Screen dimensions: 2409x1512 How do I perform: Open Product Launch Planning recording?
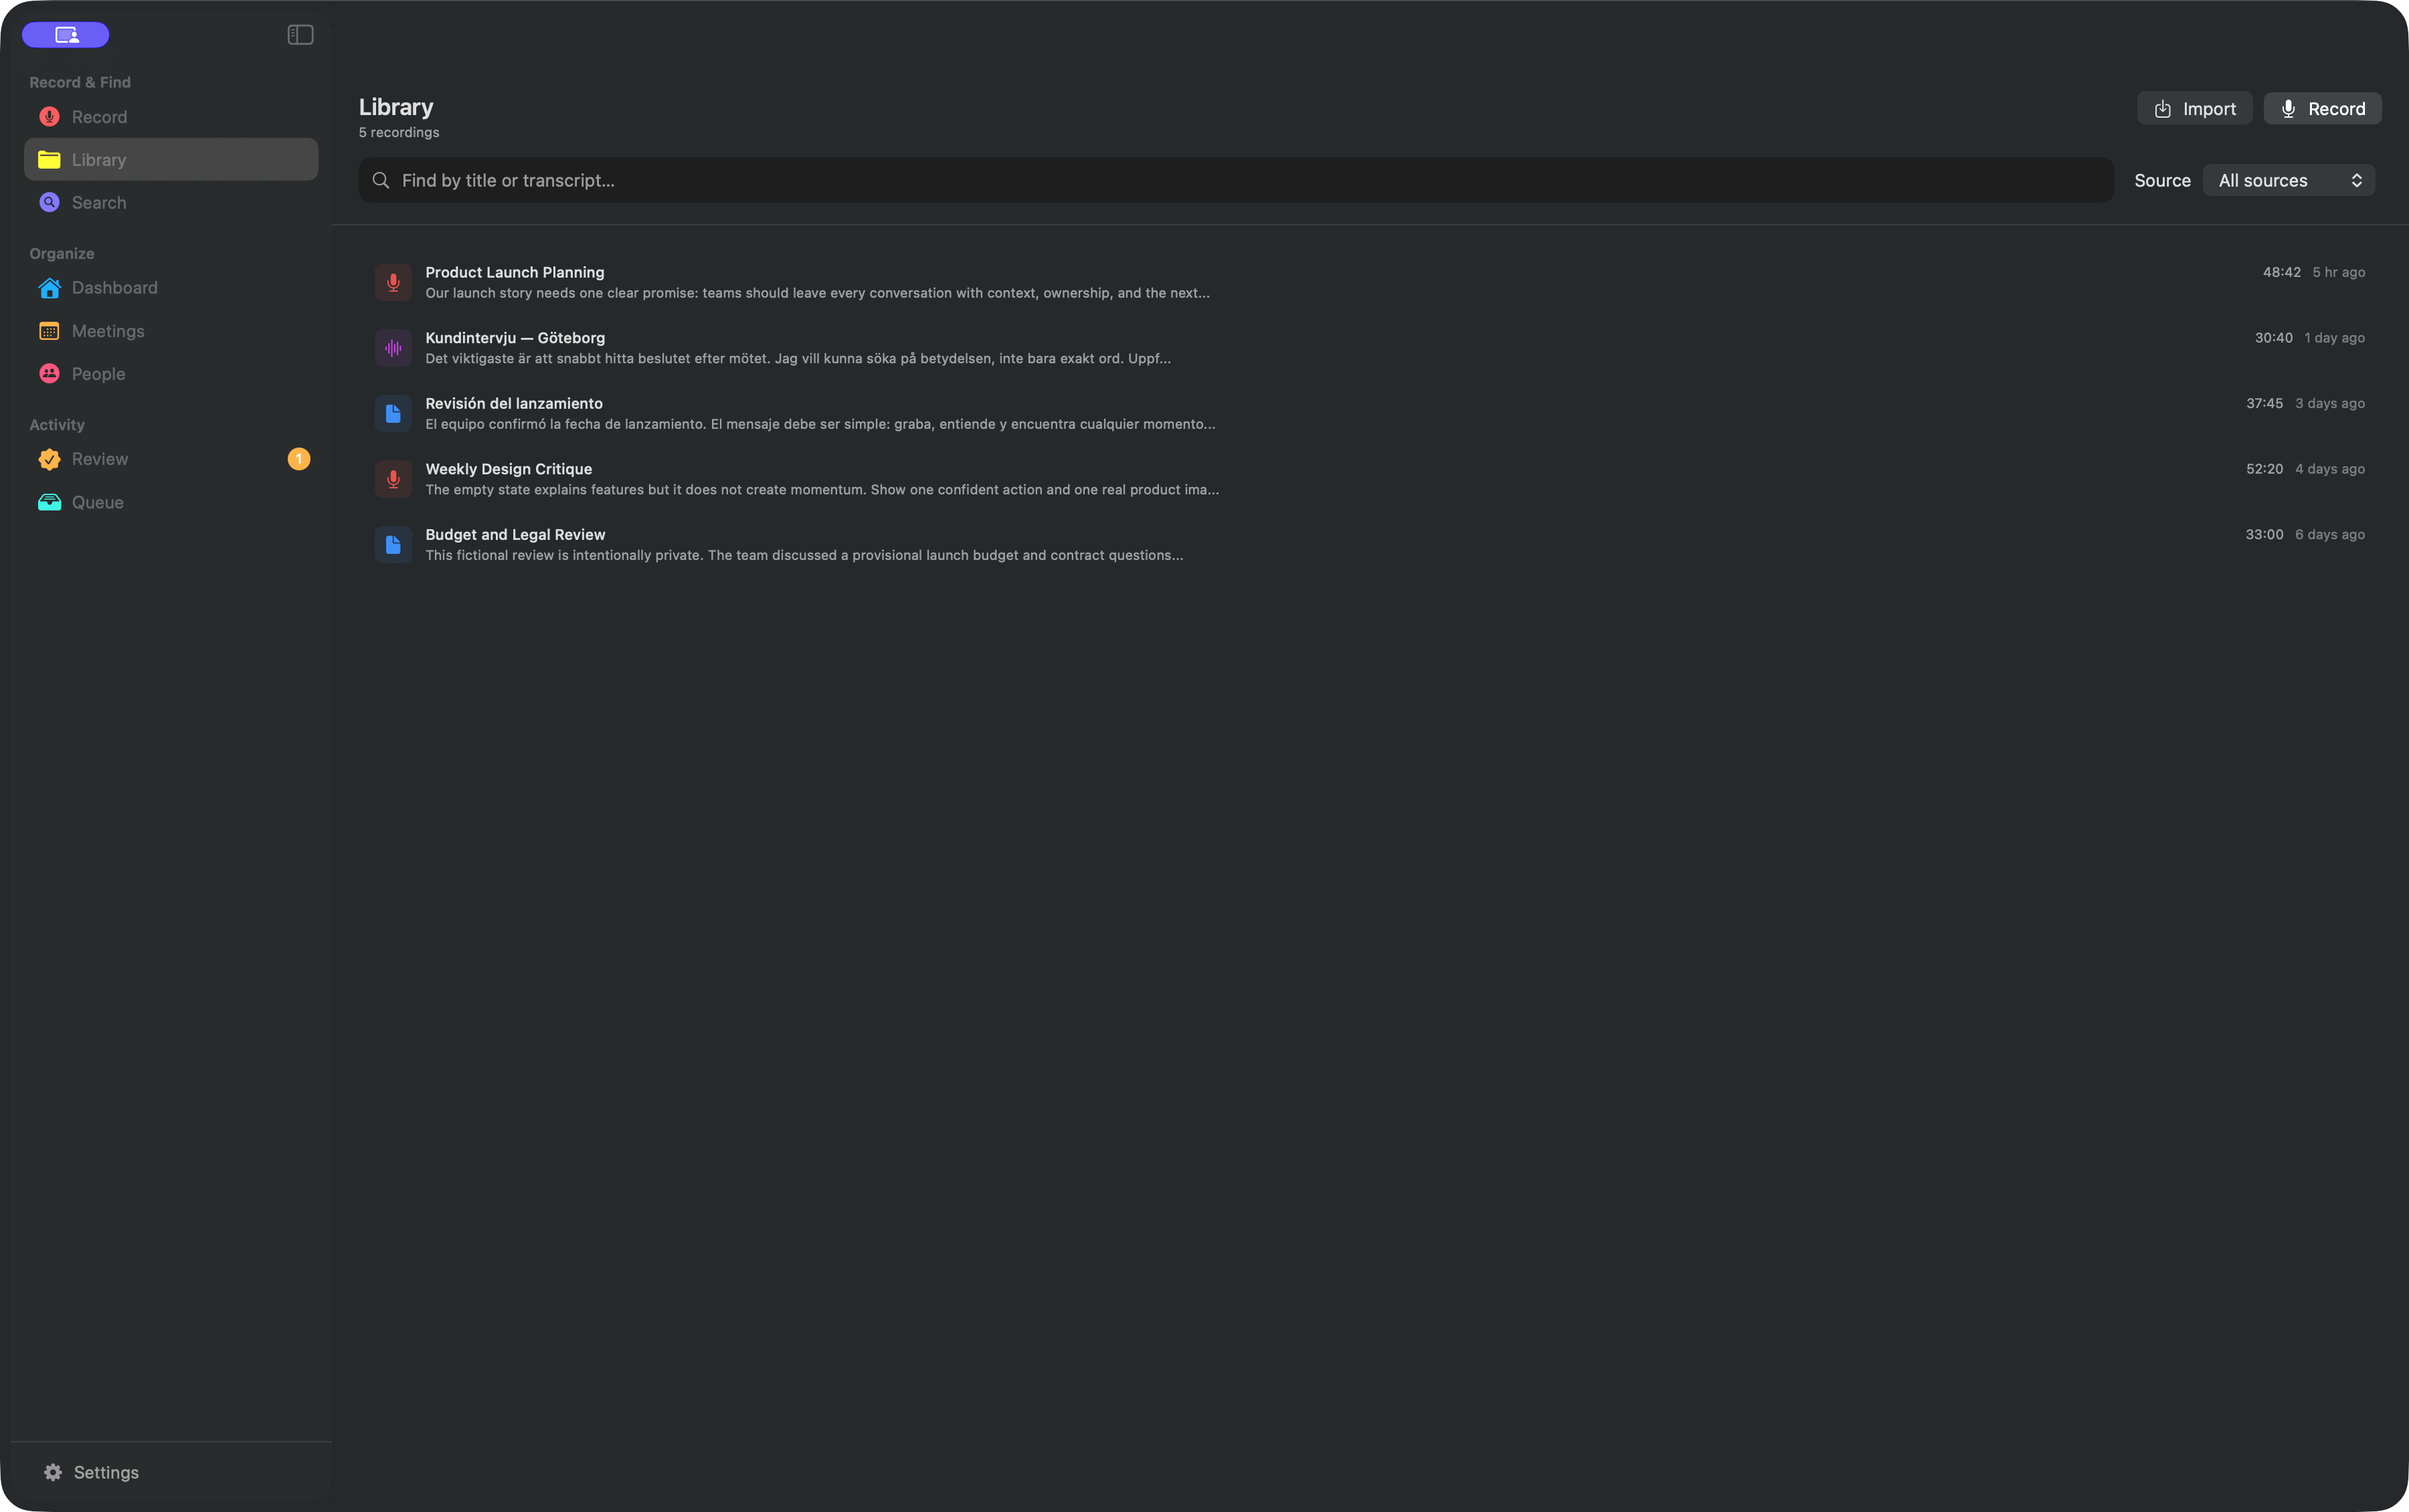(1370, 282)
